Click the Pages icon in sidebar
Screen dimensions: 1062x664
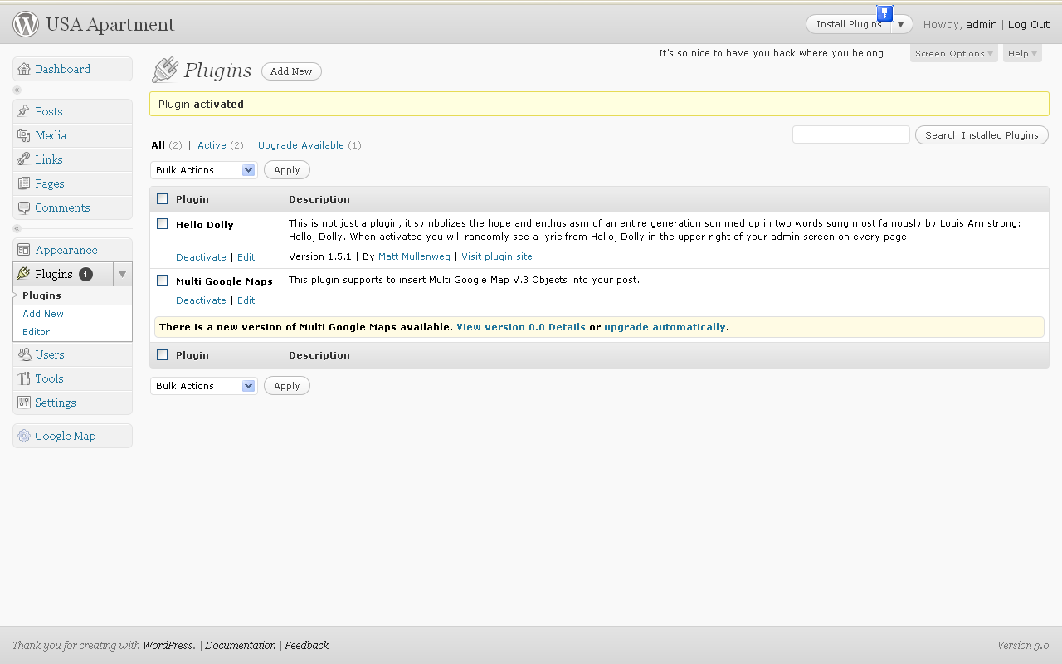click(x=24, y=183)
